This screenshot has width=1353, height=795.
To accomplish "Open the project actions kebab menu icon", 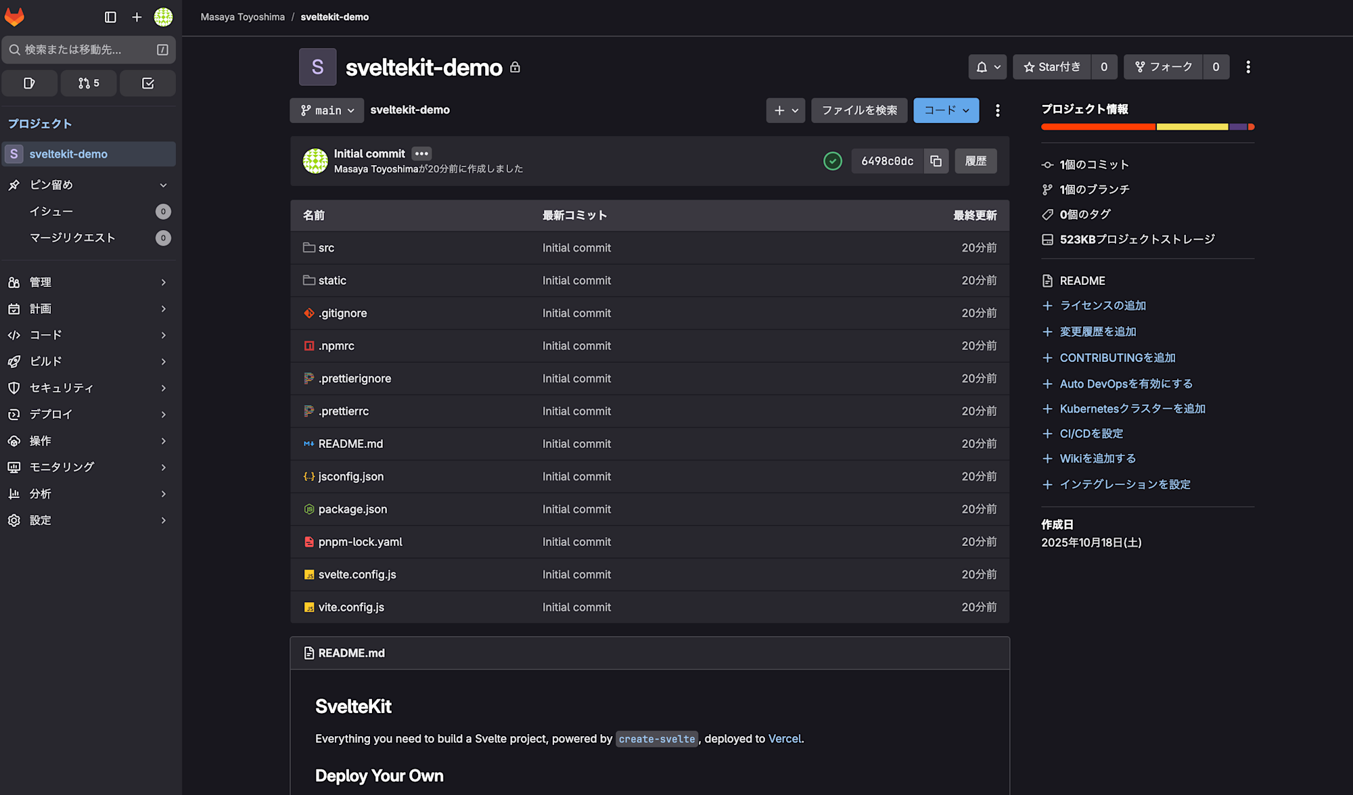I will (1248, 67).
